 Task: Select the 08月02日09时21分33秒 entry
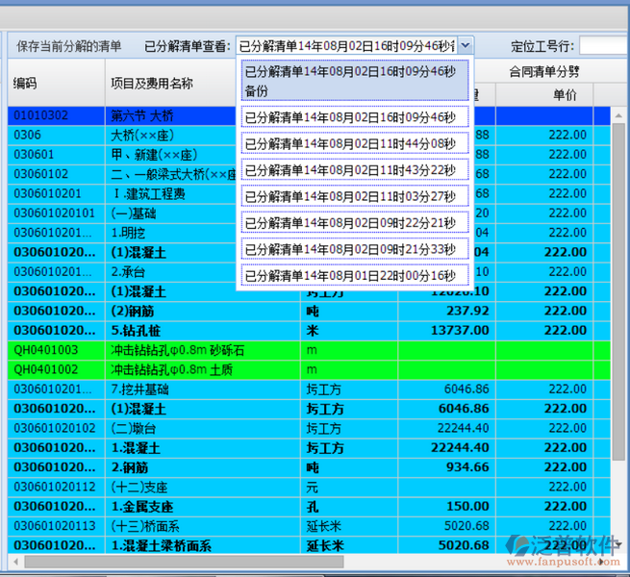tap(355, 248)
